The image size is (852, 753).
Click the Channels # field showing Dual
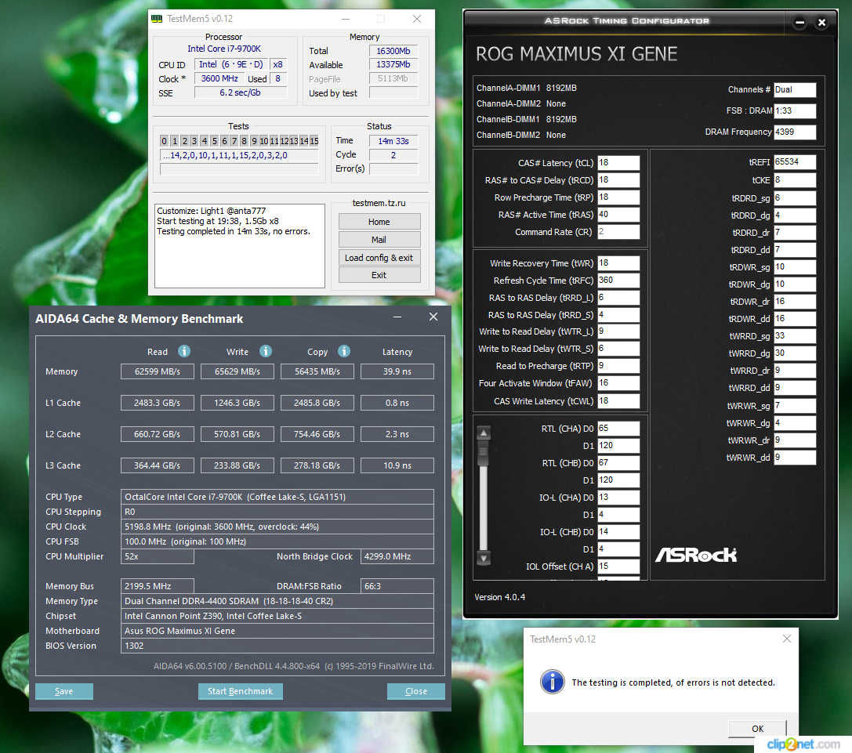pos(795,89)
